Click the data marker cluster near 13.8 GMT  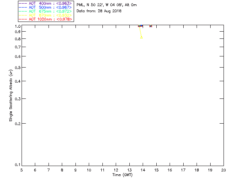click(x=140, y=26)
